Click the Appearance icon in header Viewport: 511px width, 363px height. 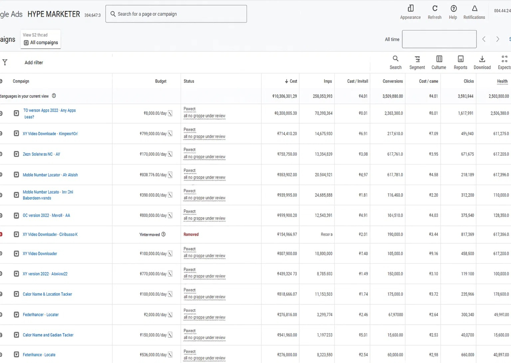pos(410,9)
